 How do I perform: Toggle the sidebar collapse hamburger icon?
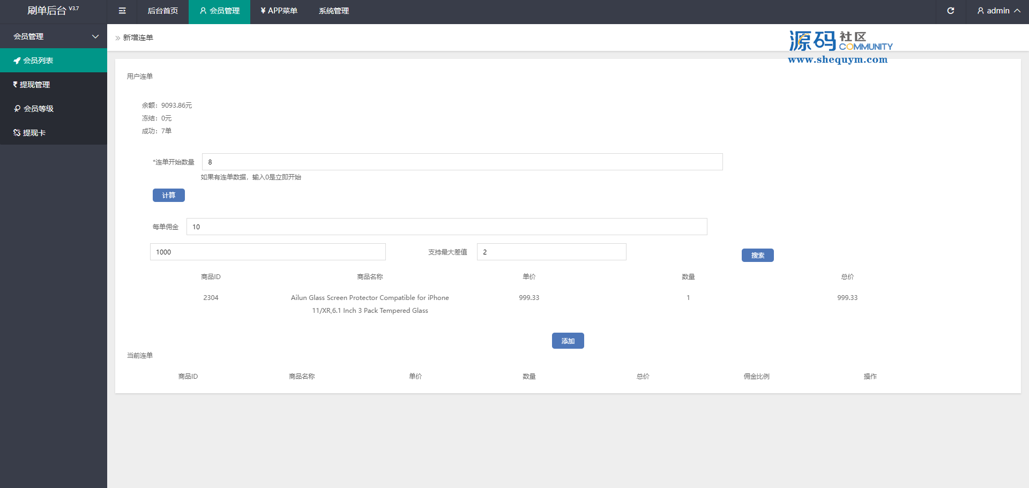click(122, 11)
